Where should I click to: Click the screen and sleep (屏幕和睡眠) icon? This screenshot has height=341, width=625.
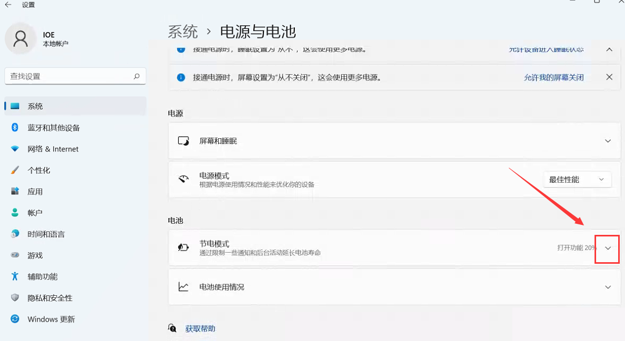(x=182, y=140)
